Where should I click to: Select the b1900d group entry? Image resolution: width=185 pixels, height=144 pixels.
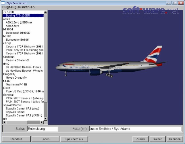[x=23, y=29]
